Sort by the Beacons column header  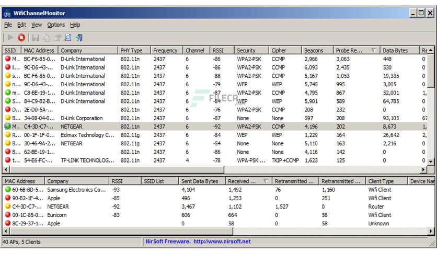pos(317,50)
